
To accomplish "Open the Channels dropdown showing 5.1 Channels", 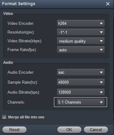I will [x=81, y=102].
